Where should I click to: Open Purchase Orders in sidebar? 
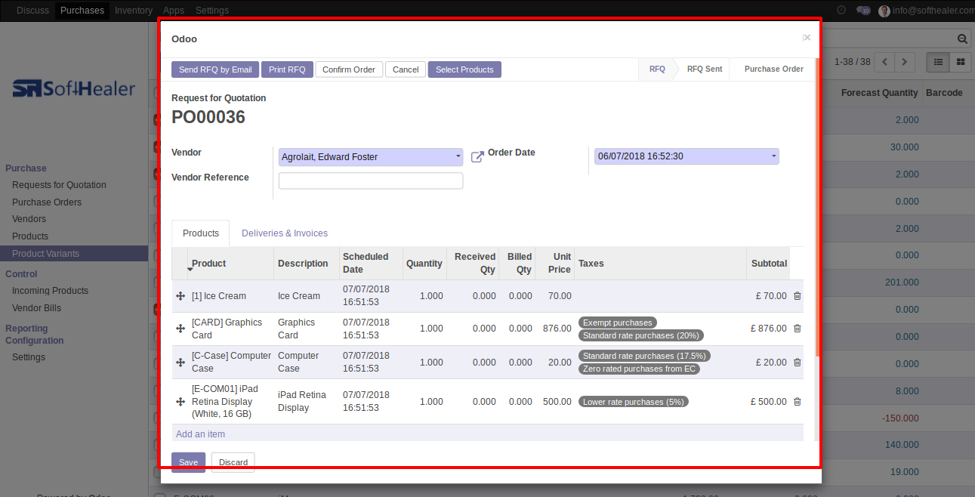pyautogui.click(x=47, y=202)
